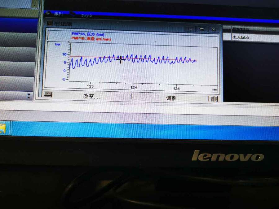
Task: Click the min unit label on x-axis
Action: click(x=215, y=89)
